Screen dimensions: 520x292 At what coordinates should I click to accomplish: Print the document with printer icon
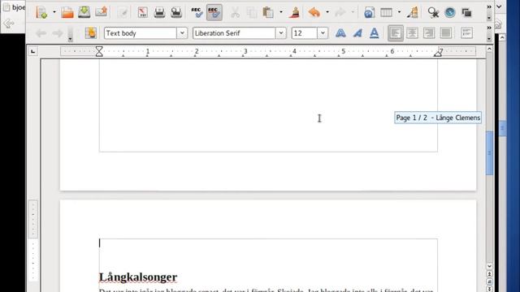159,13
